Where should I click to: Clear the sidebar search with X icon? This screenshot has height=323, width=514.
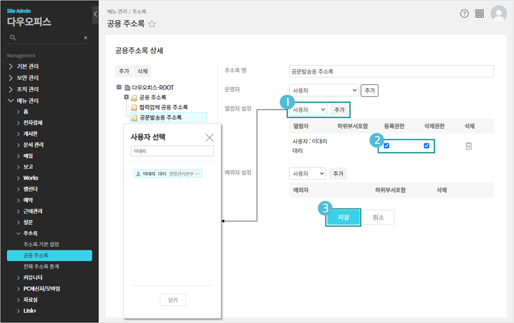pos(85,38)
